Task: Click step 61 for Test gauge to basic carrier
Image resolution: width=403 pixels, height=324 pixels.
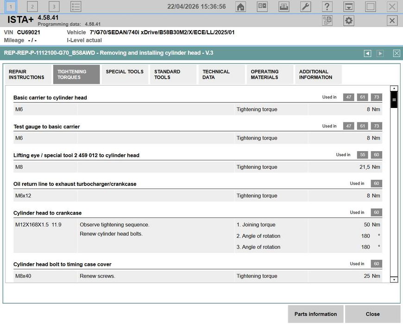Action: tap(362, 126)
